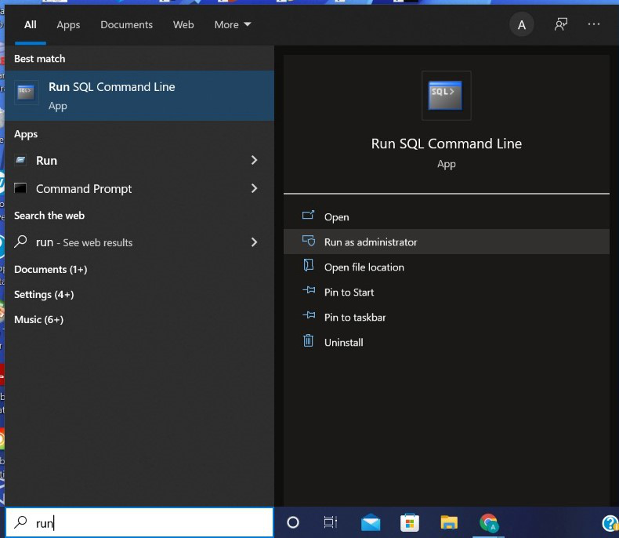Click the user account avatar A

pyautogui.click(x=522, y=24)
